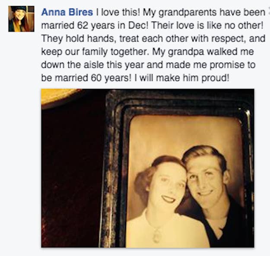Viewport: 270px width, 256px height.
Task: Click the man's dark jacket in the photo
Action: pos(224,224)
